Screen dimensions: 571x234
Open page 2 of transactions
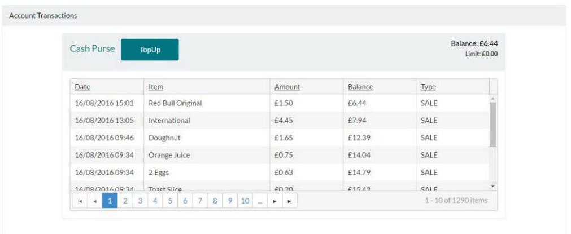click(x=125, y=201)
